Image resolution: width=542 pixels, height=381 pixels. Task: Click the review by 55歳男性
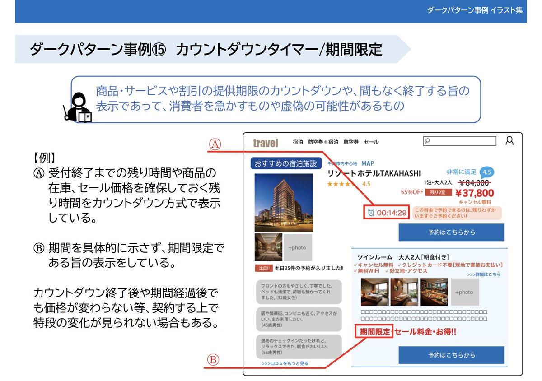(298, 346)
